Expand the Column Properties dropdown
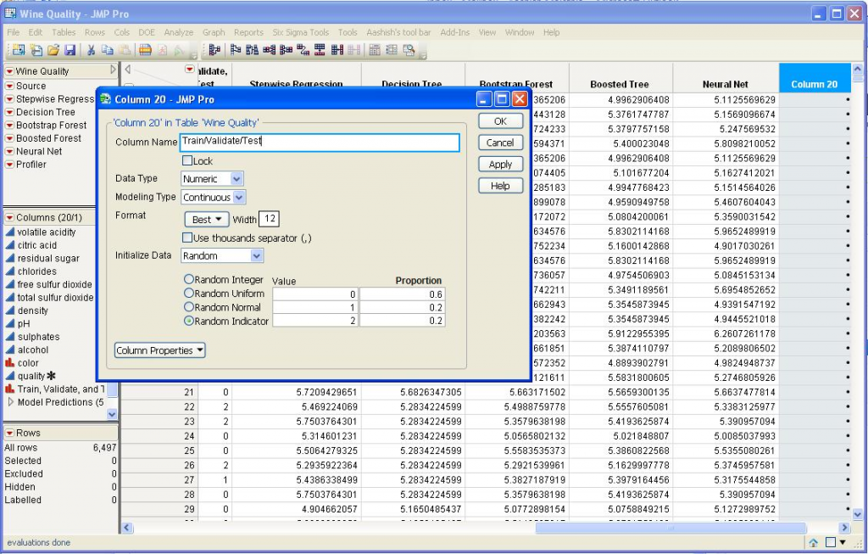Screen dimensions: 868x554 pos(160,350)
